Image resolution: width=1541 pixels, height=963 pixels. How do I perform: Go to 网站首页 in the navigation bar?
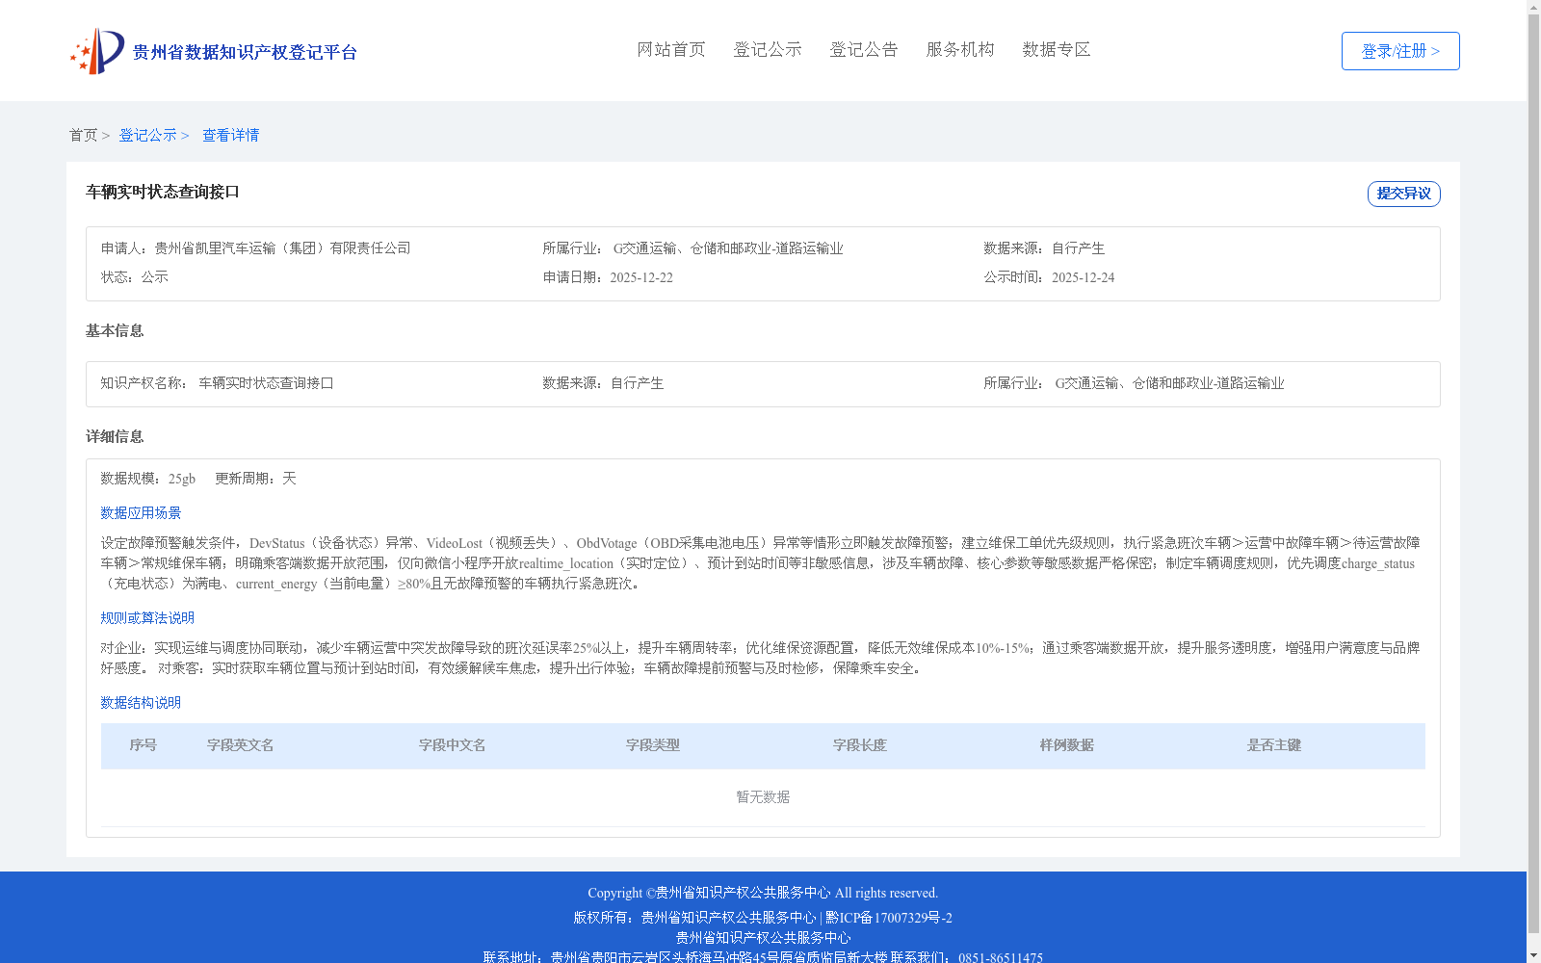[671, 49]
